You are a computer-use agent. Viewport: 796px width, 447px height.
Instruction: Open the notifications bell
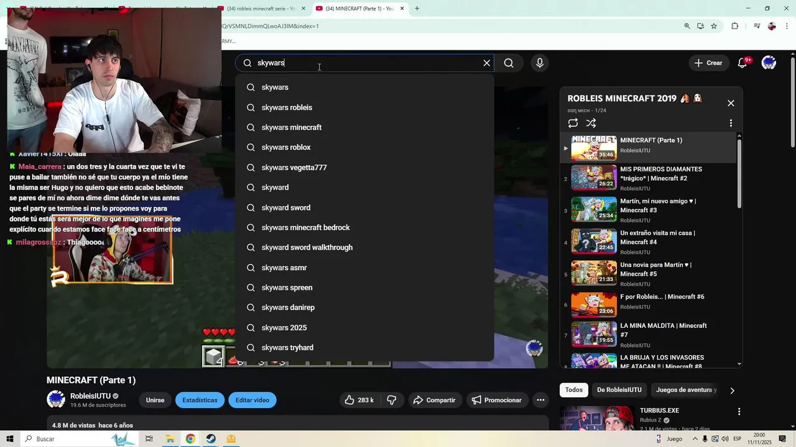[743, 63]
